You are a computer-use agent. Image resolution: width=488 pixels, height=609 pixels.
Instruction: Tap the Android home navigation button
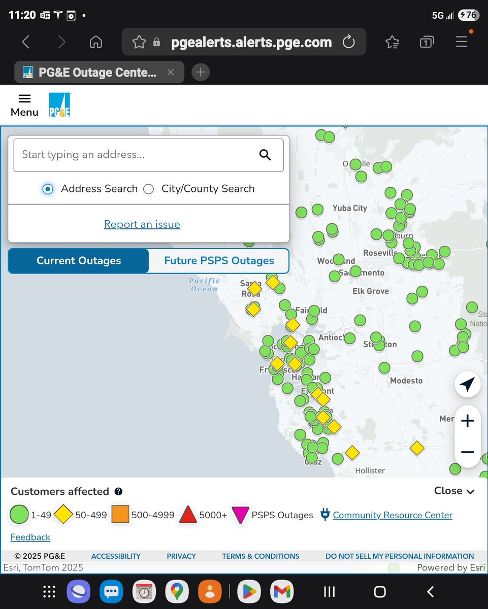pyautogui.click(x=380, y=591)
